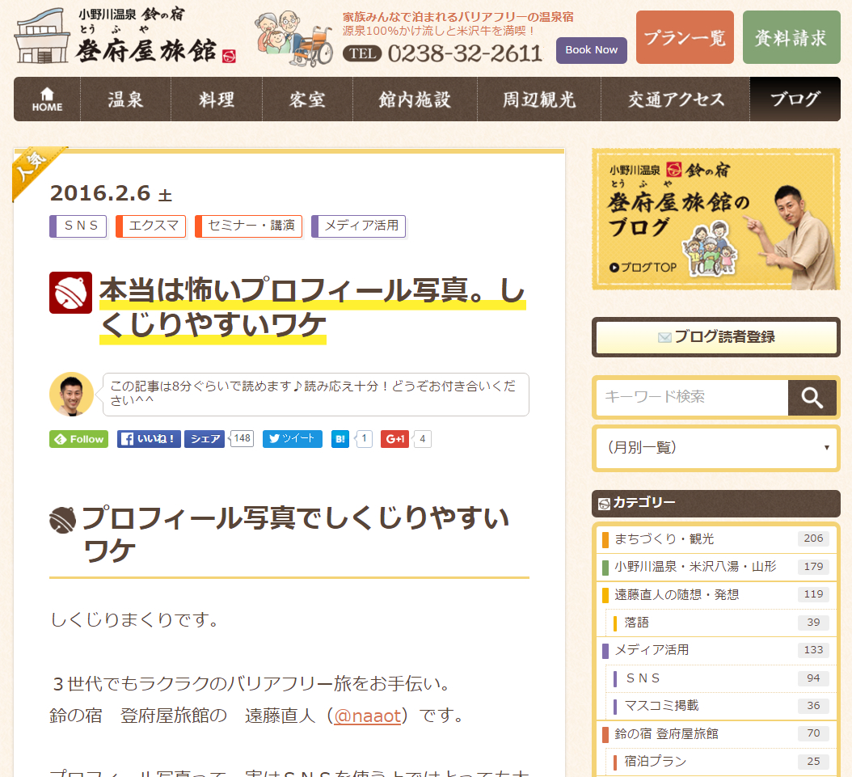Expand the マスコミ掲載 subcategory

(715, 705)
